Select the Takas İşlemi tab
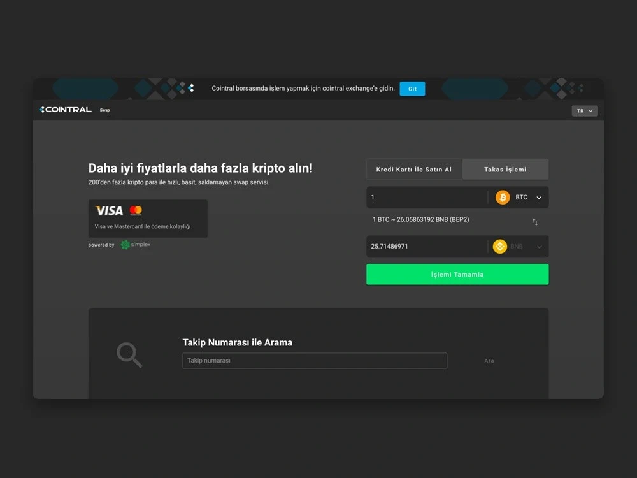 coord(505,170)
